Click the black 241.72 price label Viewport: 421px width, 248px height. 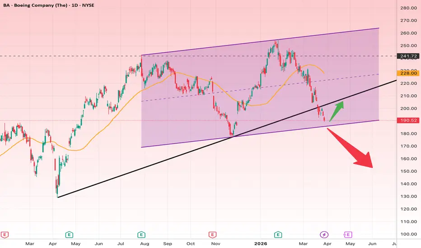tap(408, 56)
